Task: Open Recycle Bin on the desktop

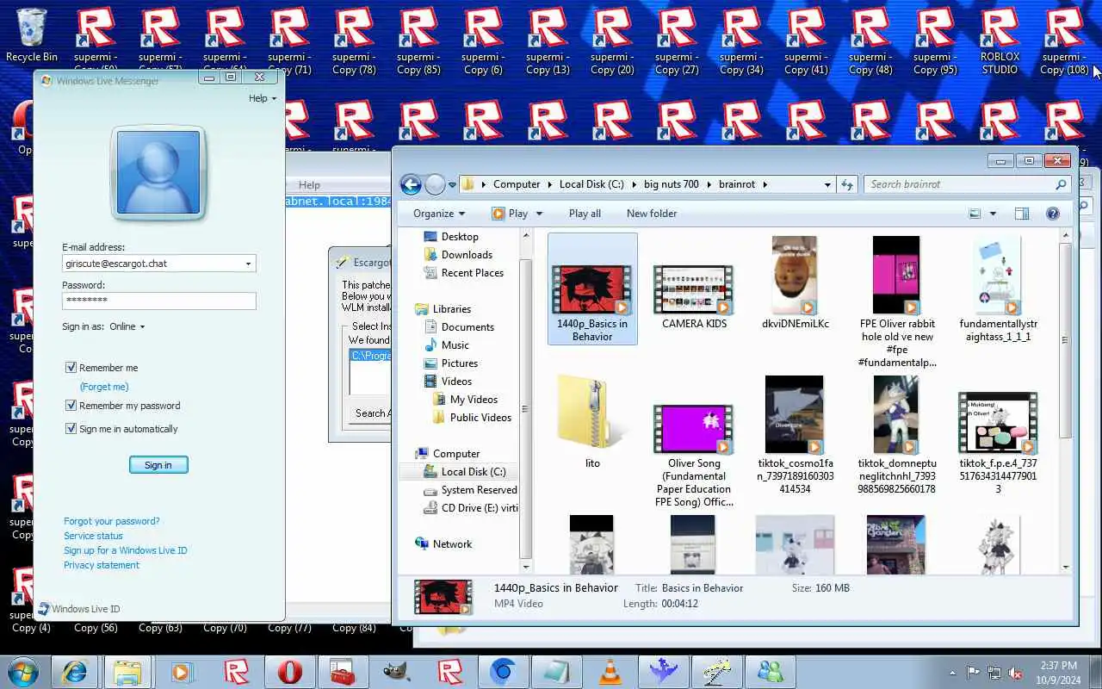Action: click(32, 34)
